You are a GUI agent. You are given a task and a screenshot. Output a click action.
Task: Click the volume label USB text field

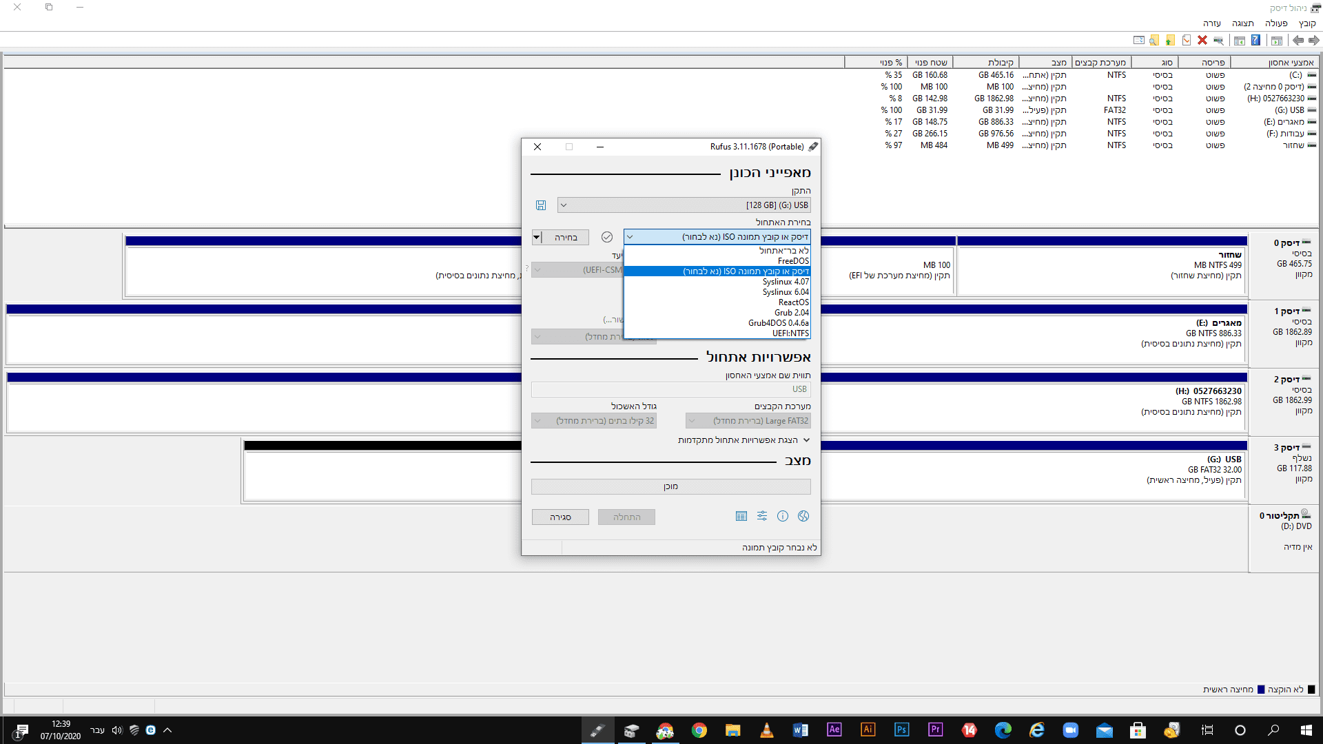click(x=670, y=389)
